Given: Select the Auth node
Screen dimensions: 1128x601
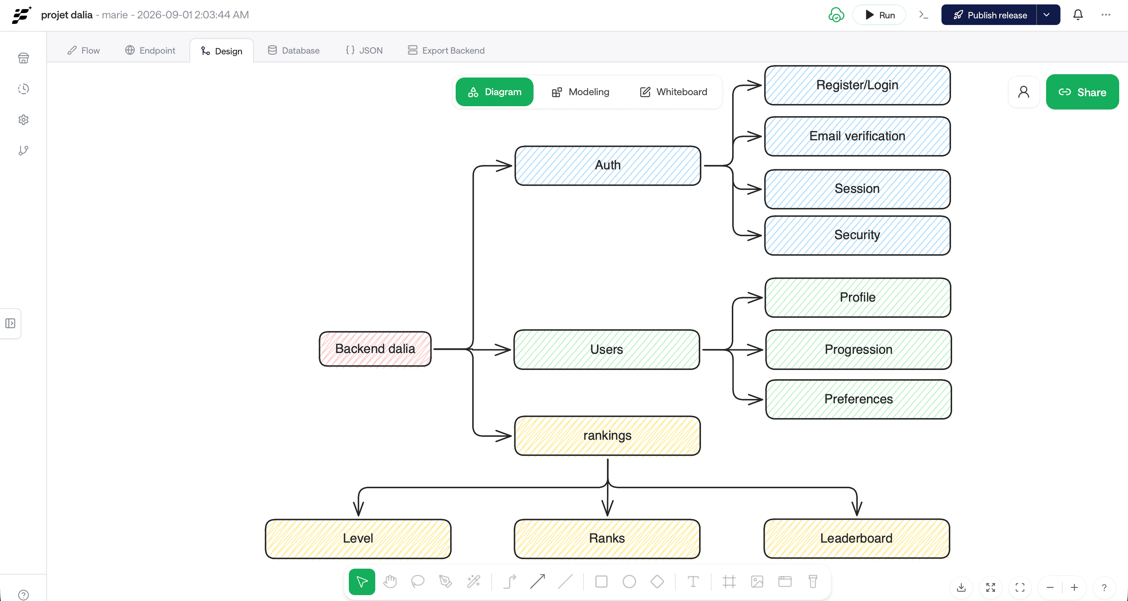Looking at the screenshot, I should 608,166.
